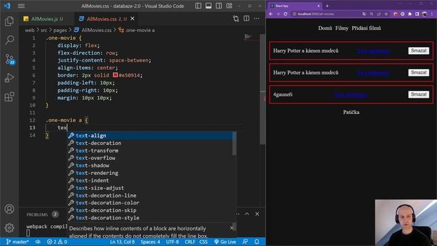Change indentation via 'Spaces: 4'
This screenshot has width=437, height=246.
pos(150,242)
